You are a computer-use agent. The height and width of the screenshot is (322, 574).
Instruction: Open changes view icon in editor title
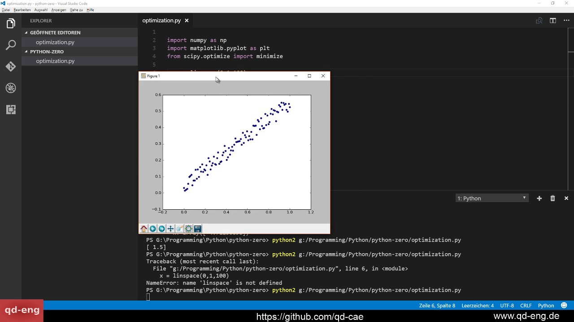539,21
